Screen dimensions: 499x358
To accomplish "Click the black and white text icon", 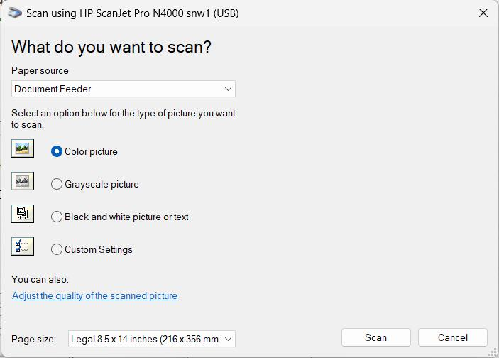I will tap(23, 214).
